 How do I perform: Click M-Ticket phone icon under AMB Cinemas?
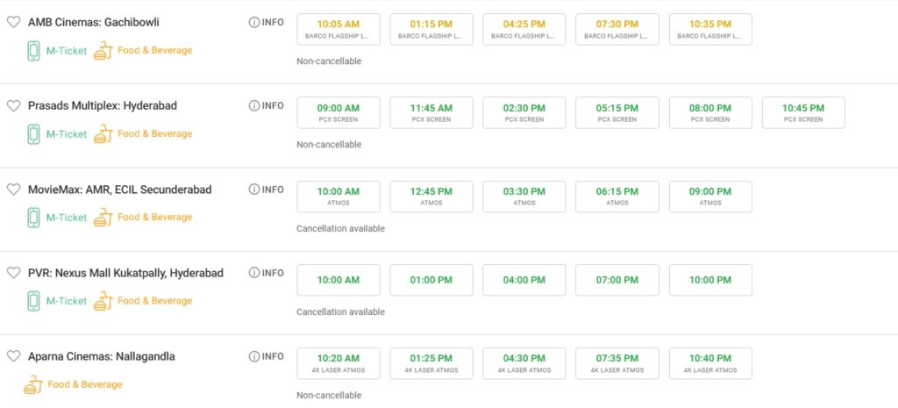[33, 51]
